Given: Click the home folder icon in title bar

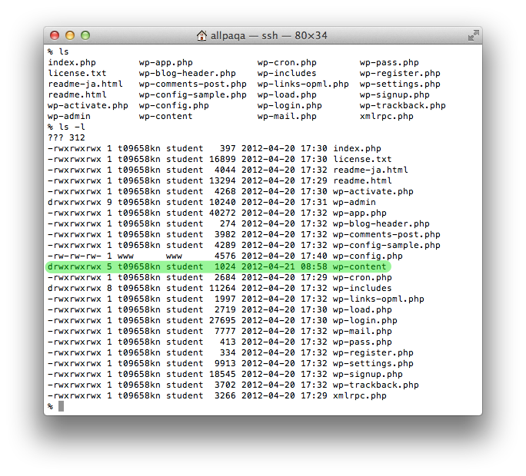Looking at the screenshot, I should click(x=201, y=35).
